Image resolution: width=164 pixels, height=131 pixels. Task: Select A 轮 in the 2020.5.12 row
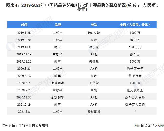(x=94, y=76)
